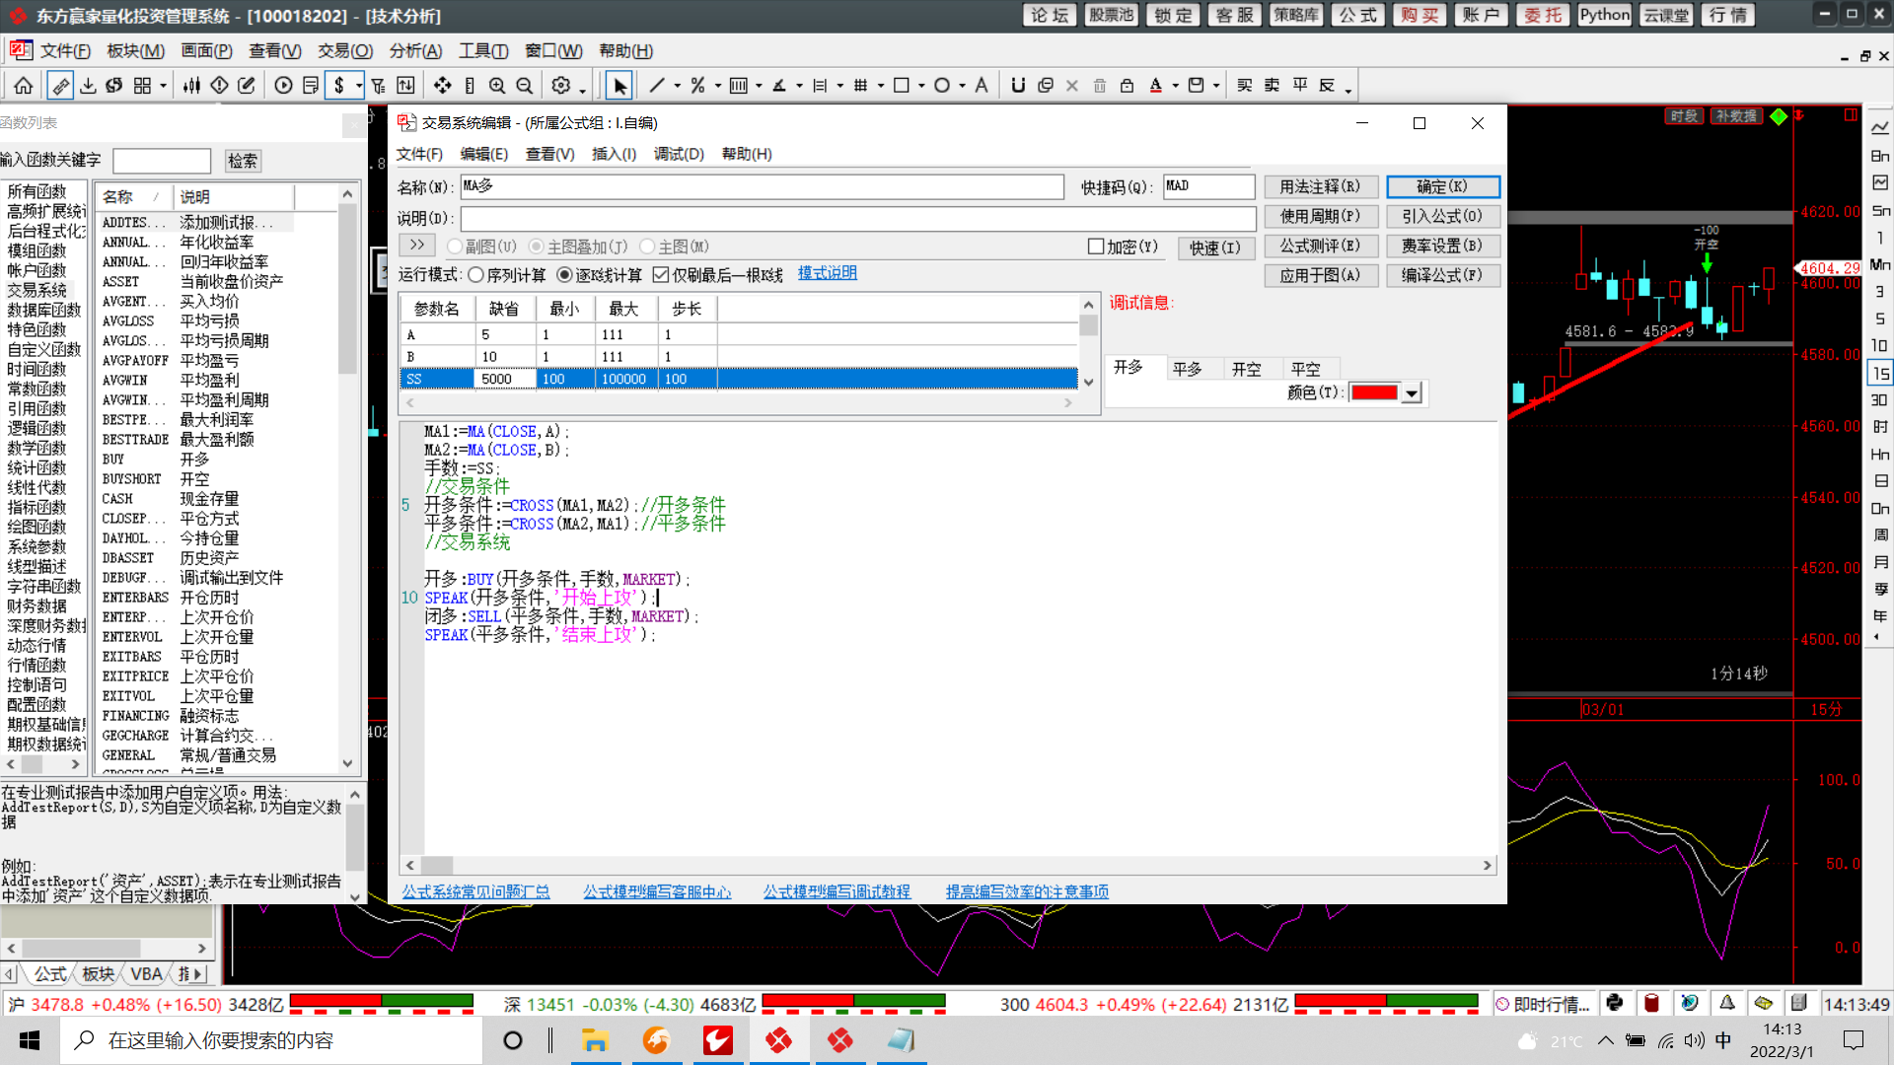1894x1065 pixels.
Task: Click the 确定(K) button
Action: [x=1442, y=186]
